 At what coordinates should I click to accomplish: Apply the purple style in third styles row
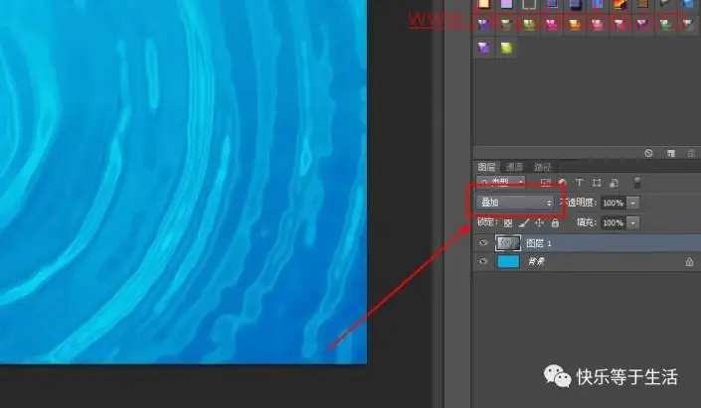tap(483, 48)
